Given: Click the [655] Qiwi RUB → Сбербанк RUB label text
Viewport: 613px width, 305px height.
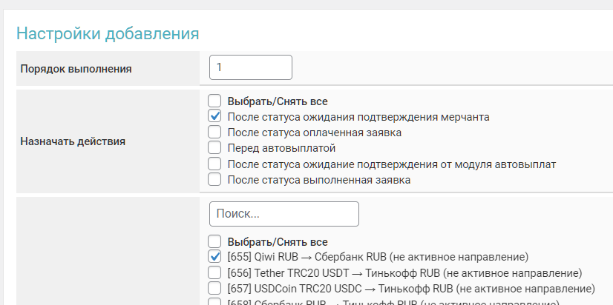Looking at the screenshot, I should tap(378, 257).
